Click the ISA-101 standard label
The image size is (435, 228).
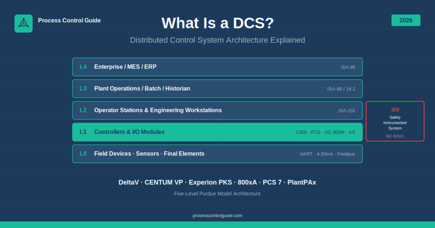[x=347, y=111]
